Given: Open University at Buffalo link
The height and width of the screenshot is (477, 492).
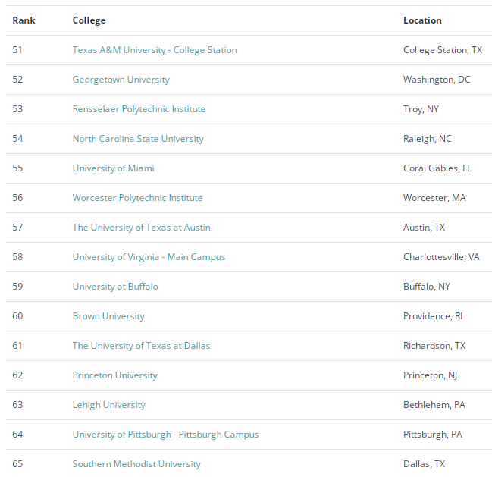Looking at the screenshot, I should (x=115, y=287).
